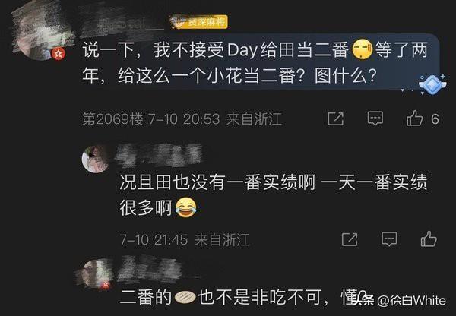Screen dimensions: 456x316
Task: Open reply icon on floor 2069 comment
Action: pos(375,118)
